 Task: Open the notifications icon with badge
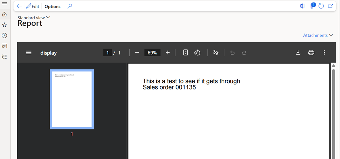pyautogui.click(x=313, y=6)
